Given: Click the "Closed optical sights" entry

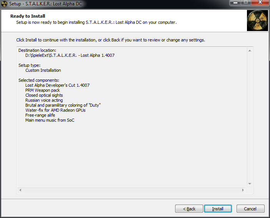Looking at the screenshot, I should (x=44, y=95).
